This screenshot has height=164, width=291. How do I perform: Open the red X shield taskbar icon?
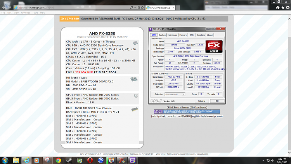122,160
